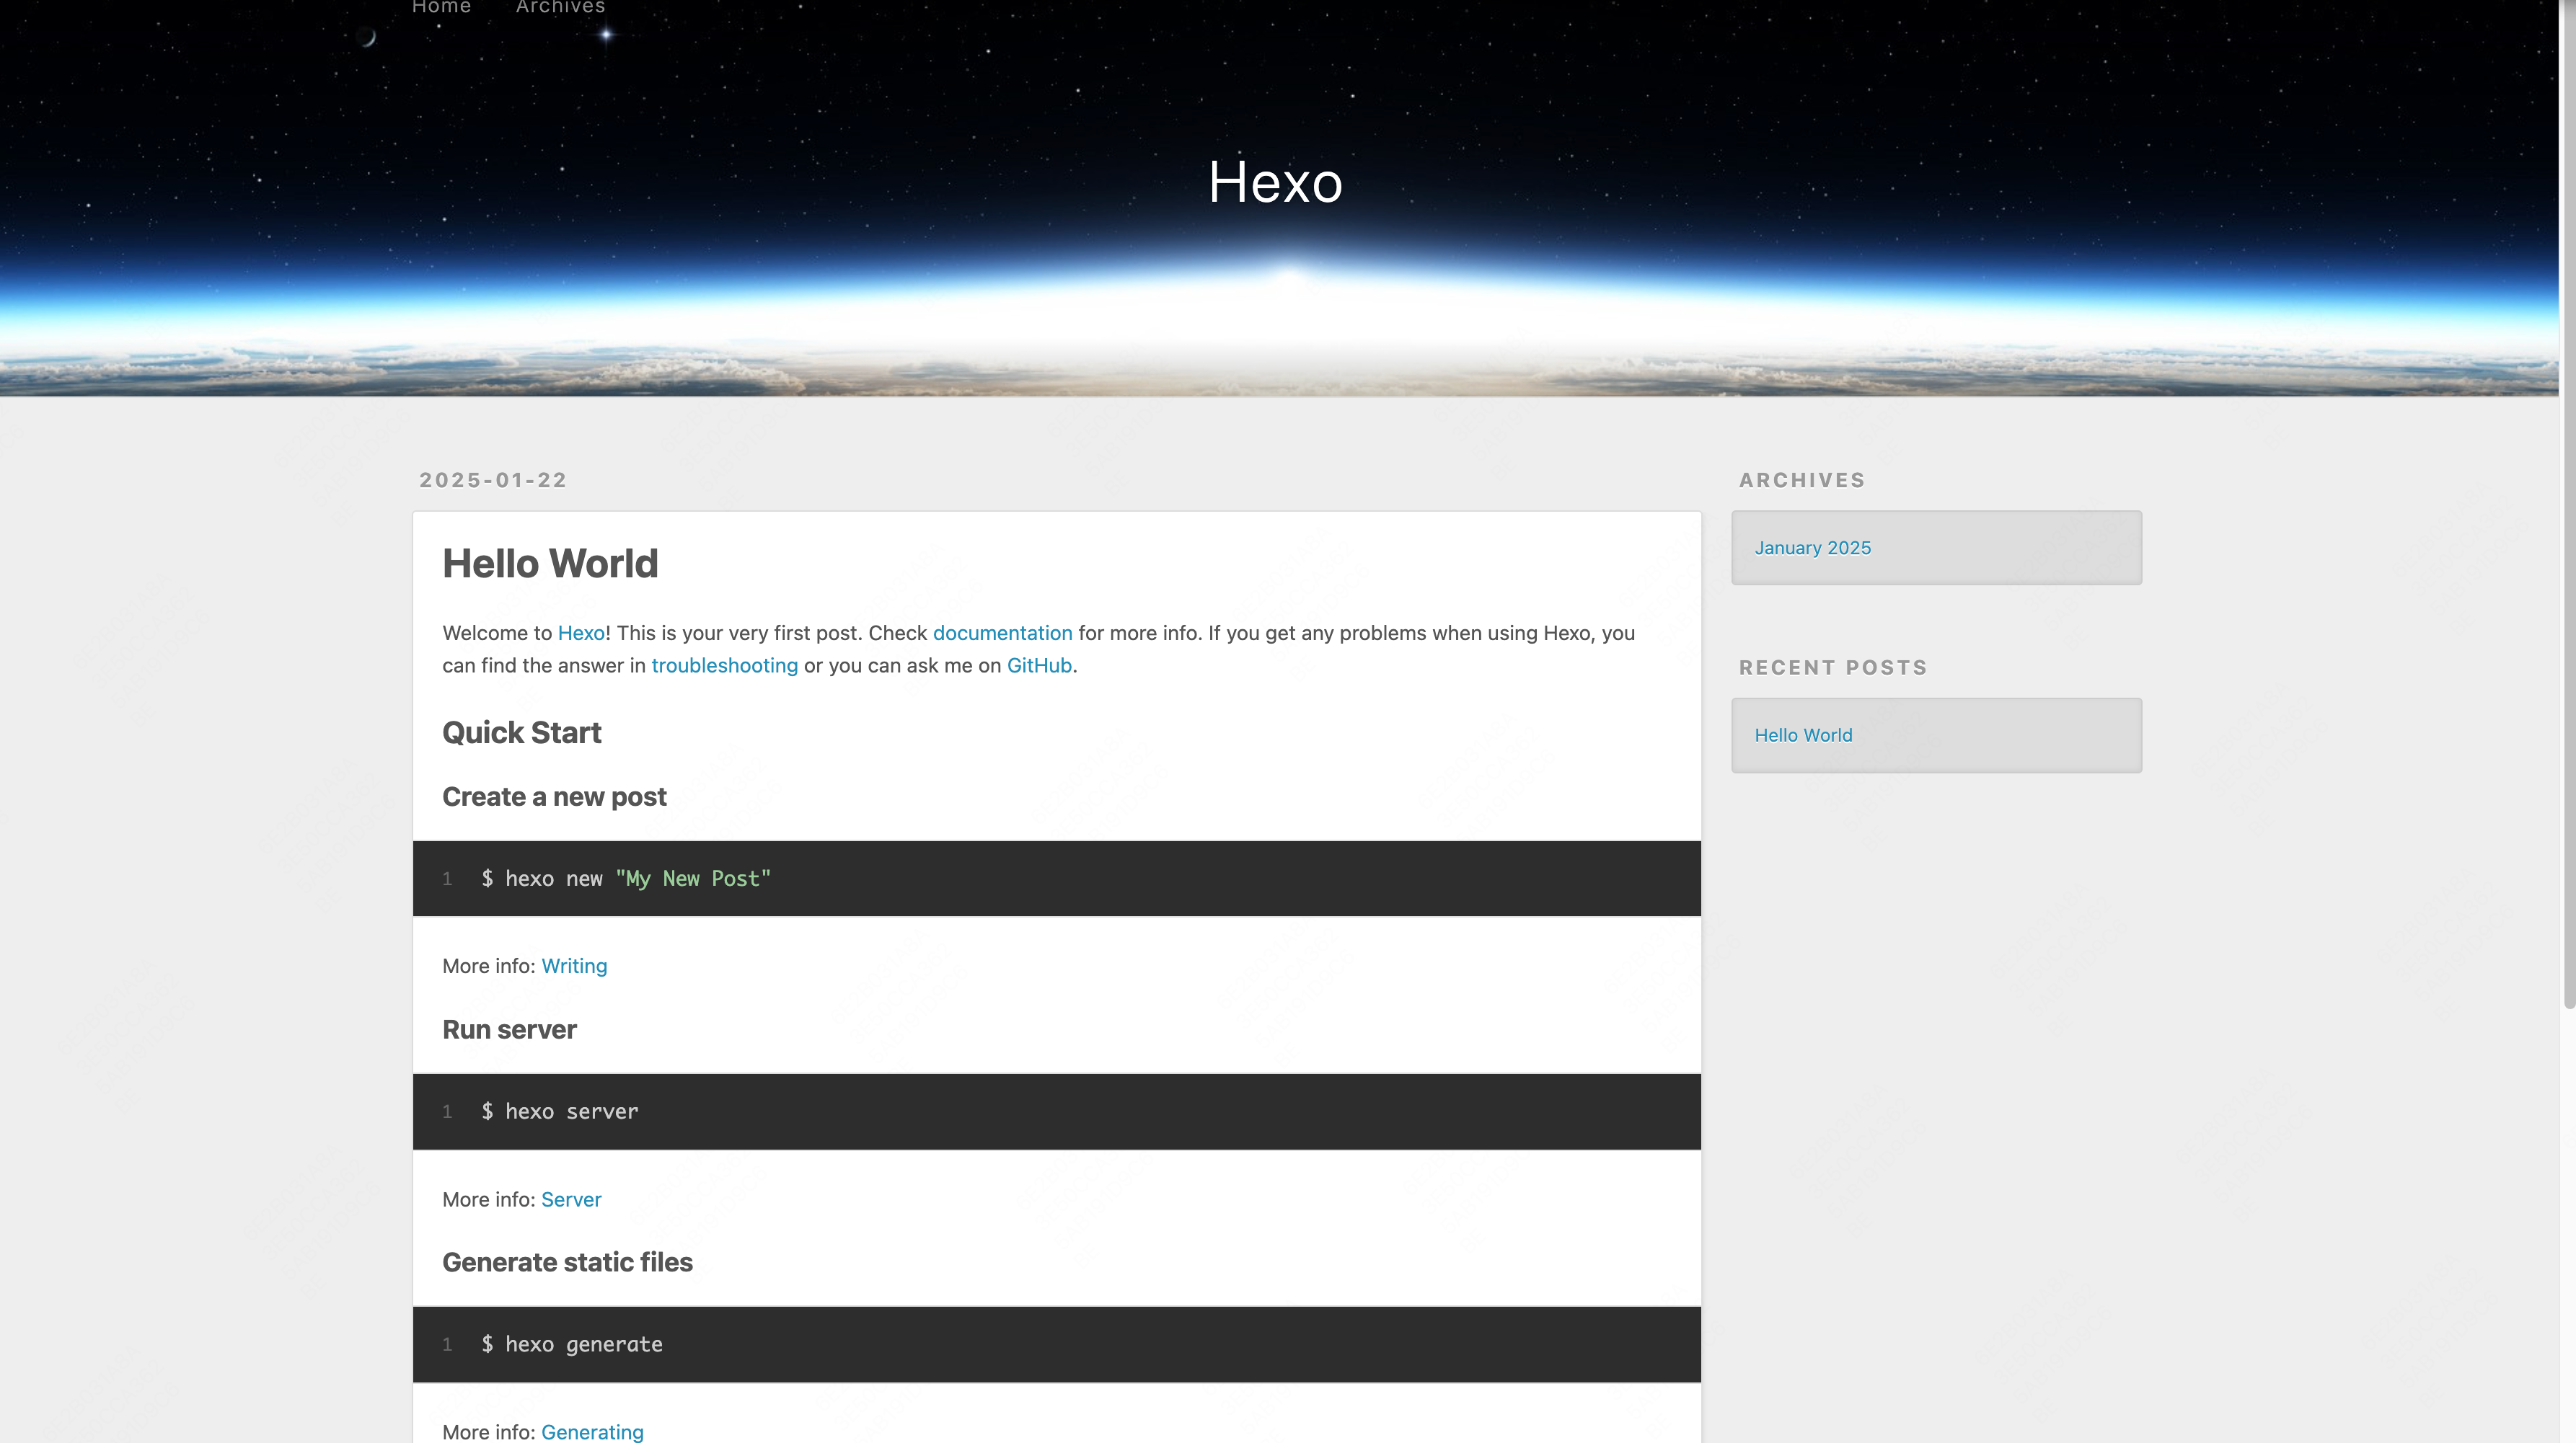Image resolution: width=2576 pixels, height=1443 pixels.
Task: Visit the GitHub link
Action: point(1038,665)
